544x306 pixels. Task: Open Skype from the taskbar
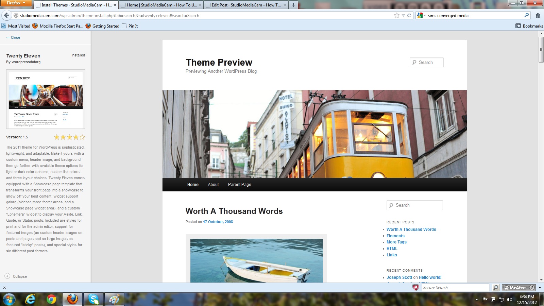point(93,299)
